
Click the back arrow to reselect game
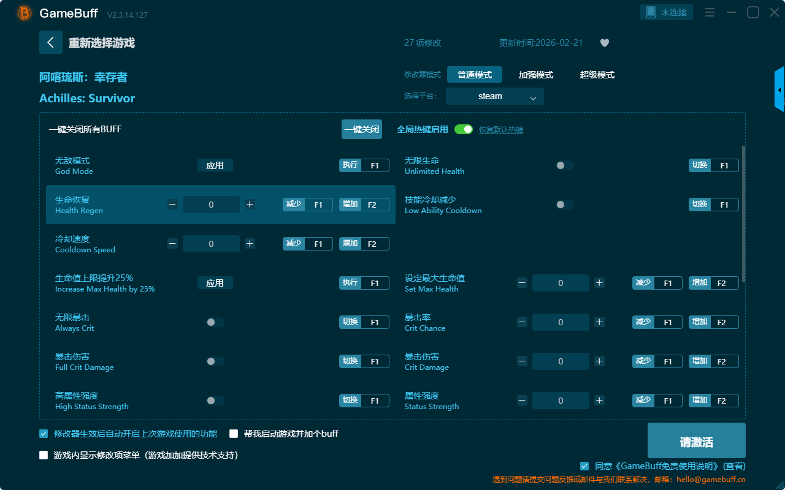[51, 42]
